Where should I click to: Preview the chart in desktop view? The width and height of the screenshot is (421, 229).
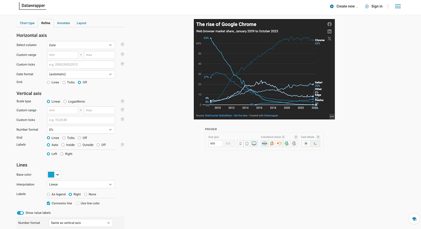tap(254, 143)
